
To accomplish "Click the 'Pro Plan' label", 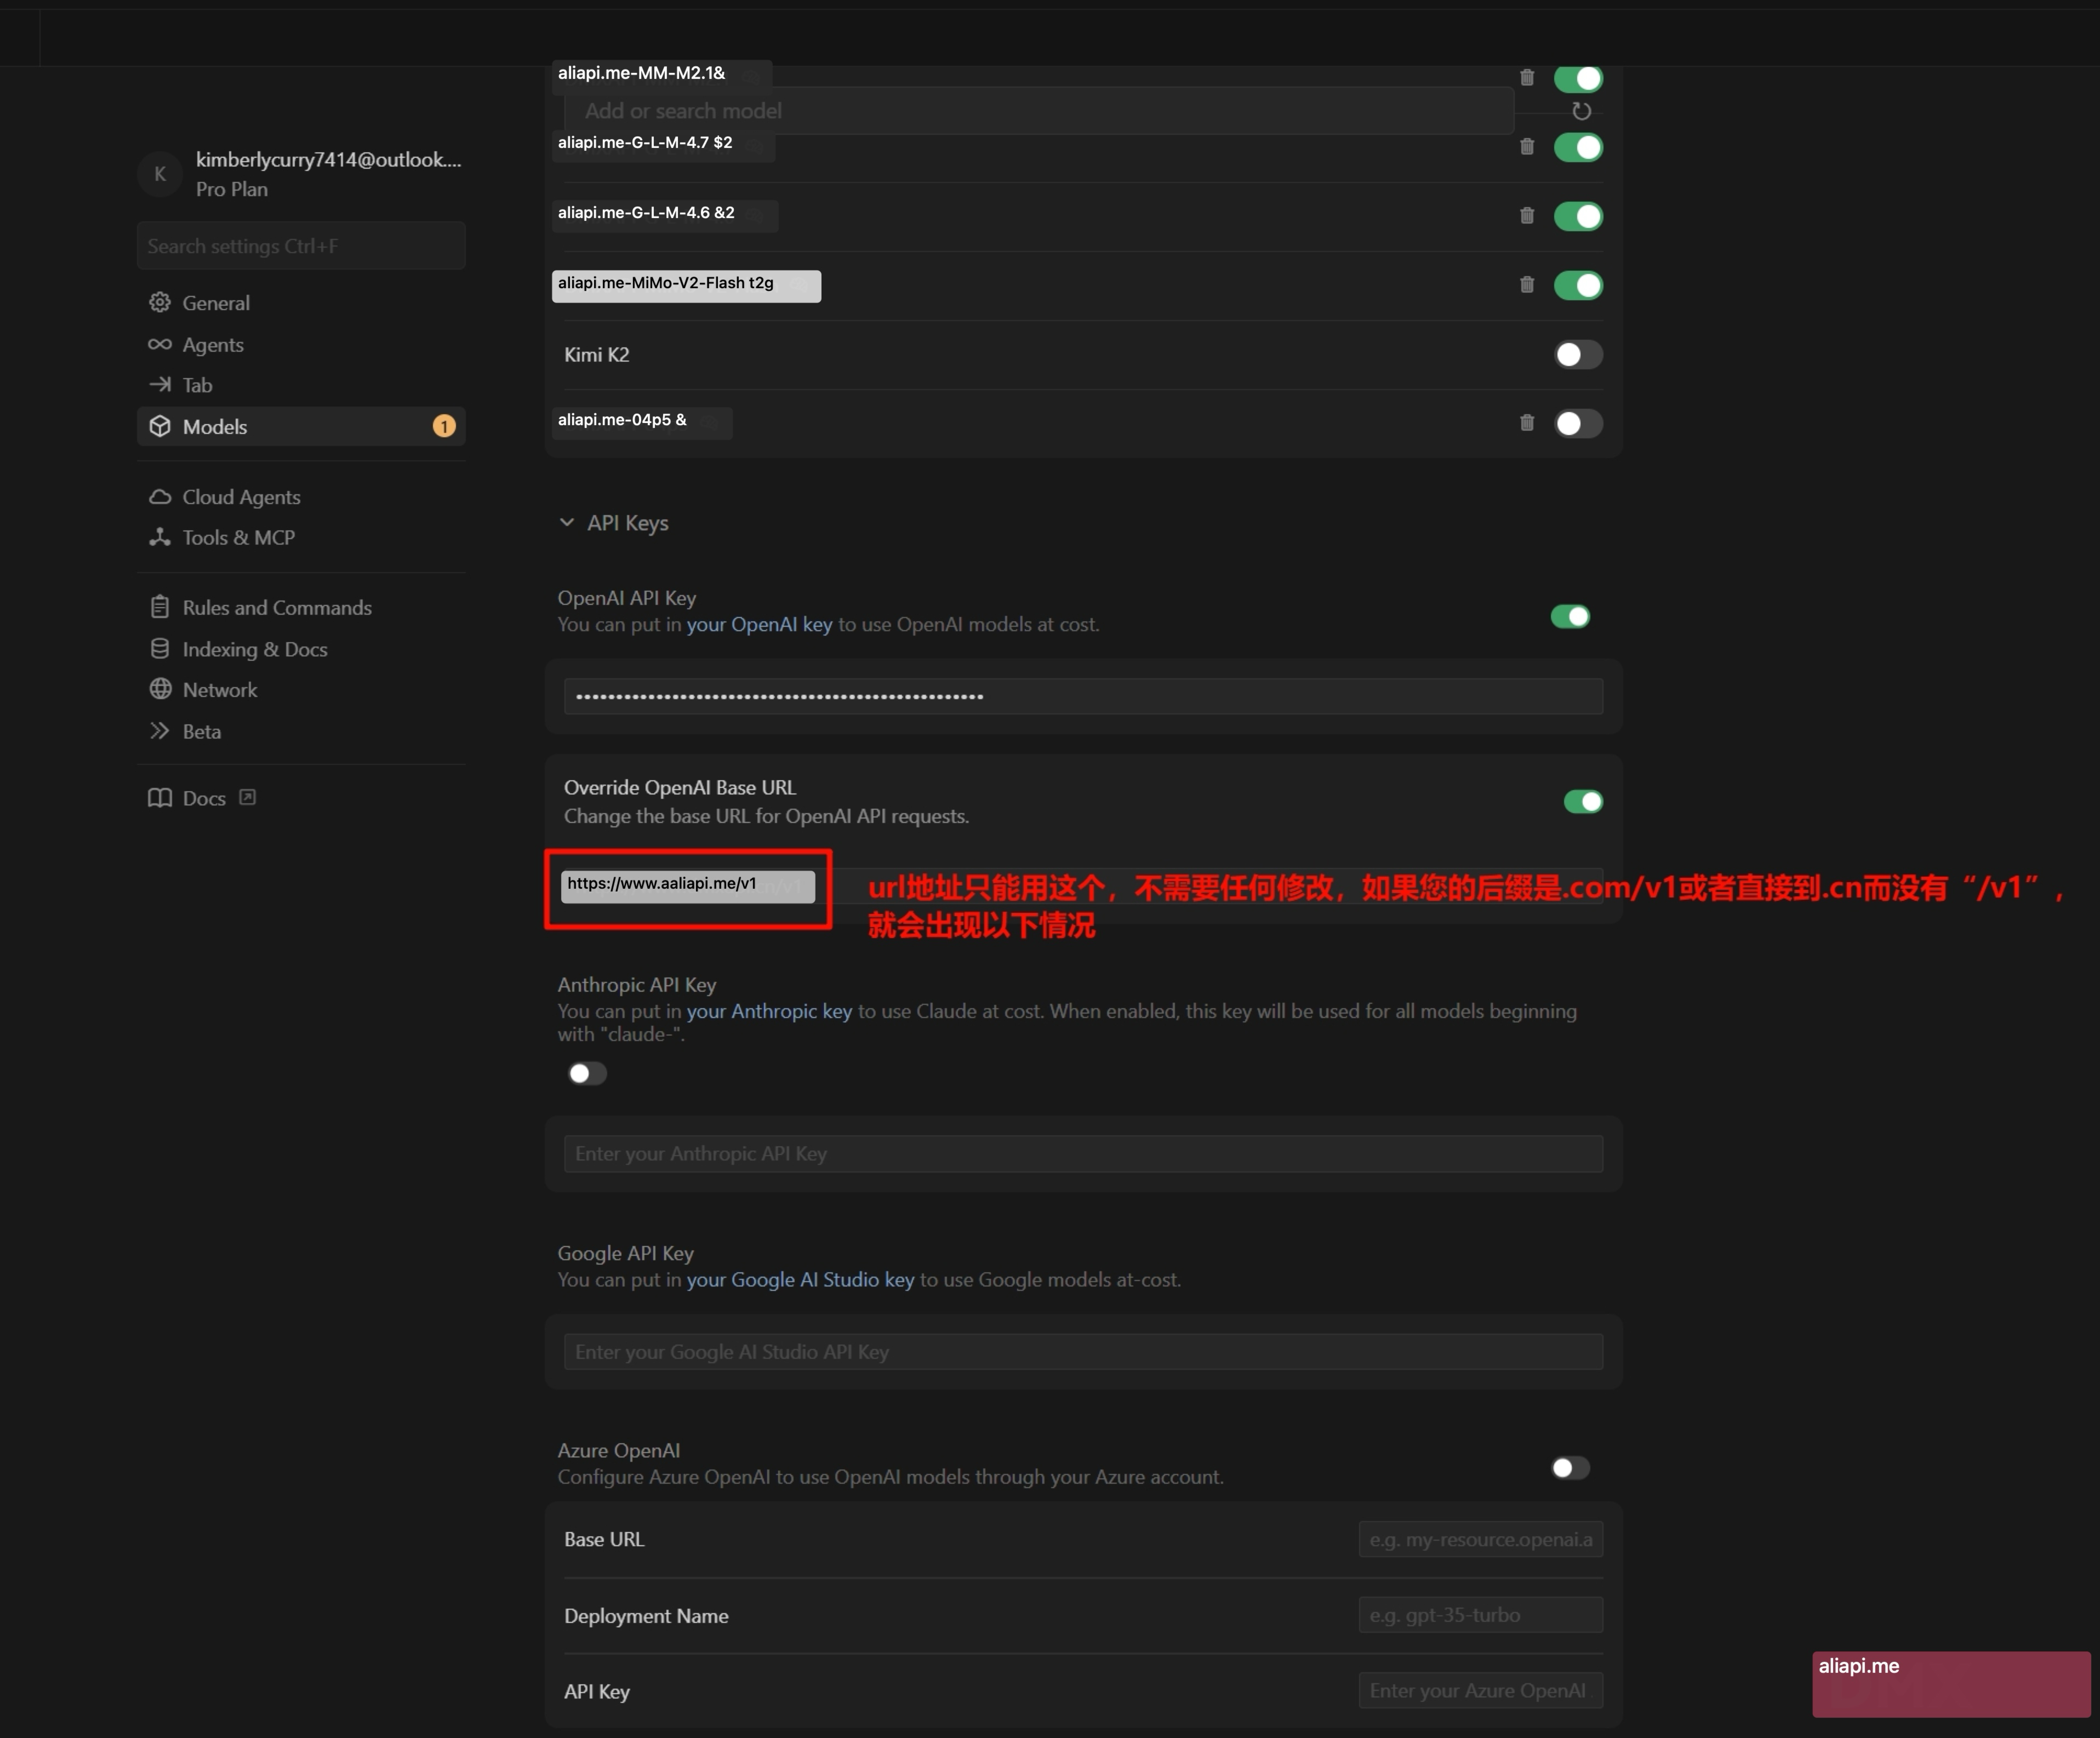I will (x=232, y=189).
